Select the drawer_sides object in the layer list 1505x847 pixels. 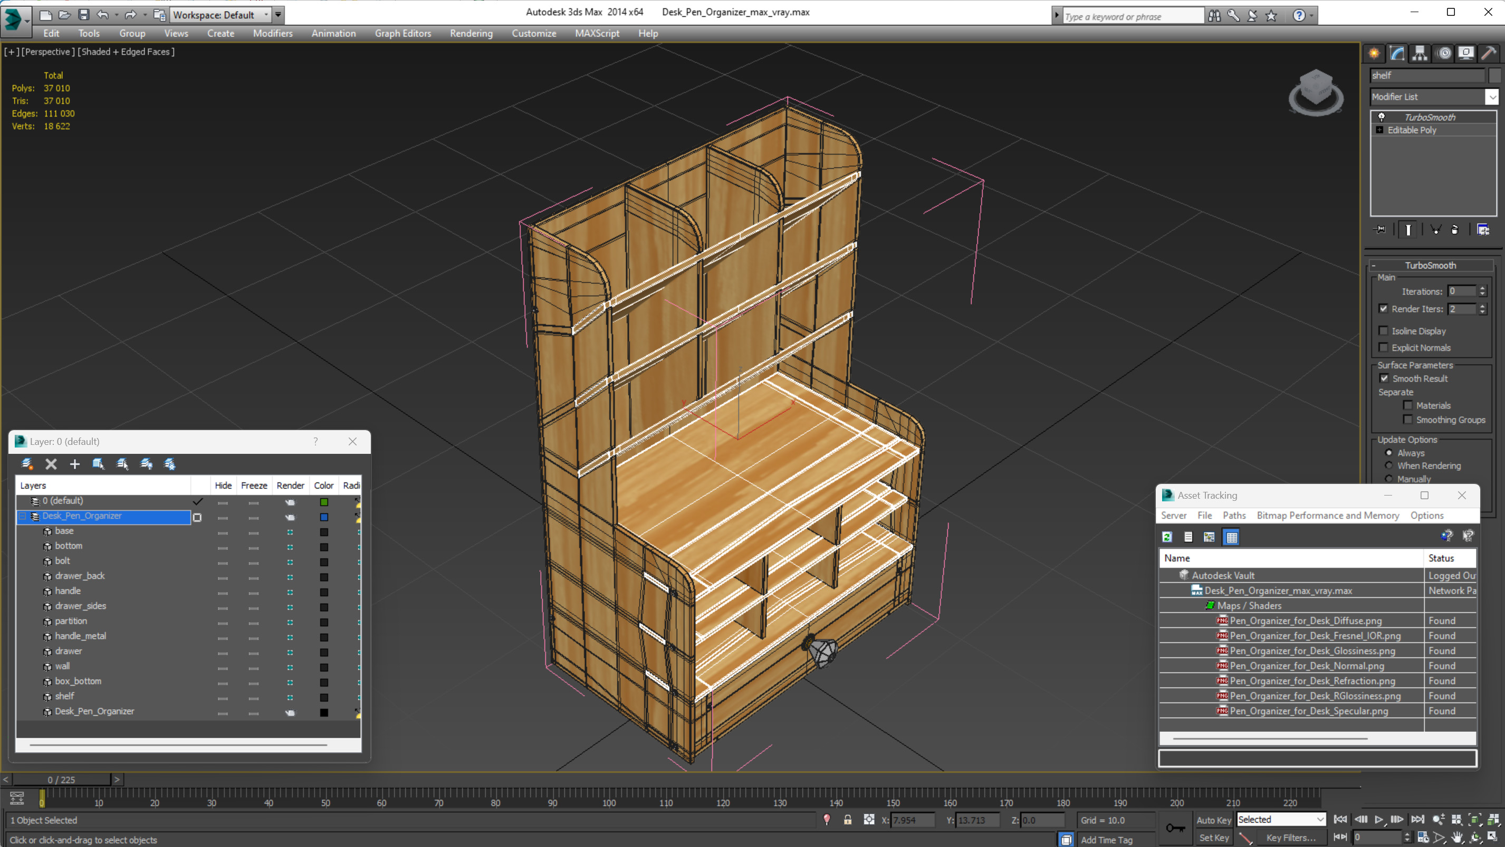[x=80, y=606]
